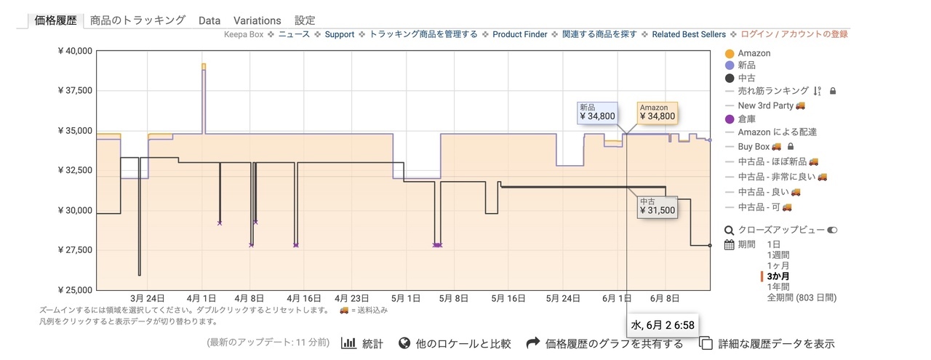
Task: Click the ログイン / アカウントの登録 link
Action: click(x=794, y=34)
